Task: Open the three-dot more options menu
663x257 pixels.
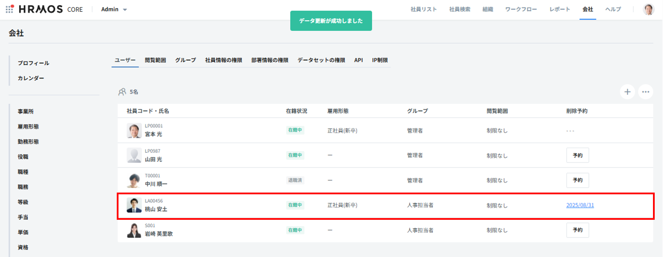Action: click(x=645, y=92)
